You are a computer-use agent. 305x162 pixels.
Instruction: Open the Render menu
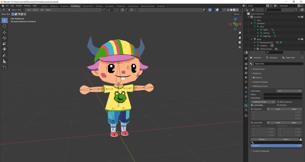click(19, 6)
